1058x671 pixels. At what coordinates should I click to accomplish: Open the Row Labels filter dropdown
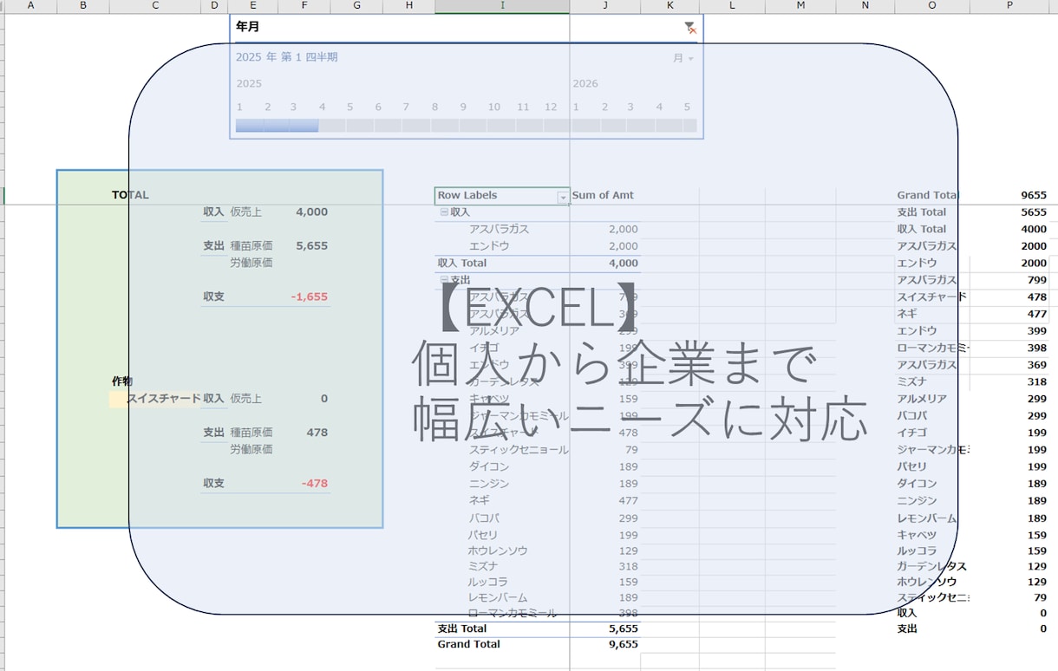click(563, 197)
